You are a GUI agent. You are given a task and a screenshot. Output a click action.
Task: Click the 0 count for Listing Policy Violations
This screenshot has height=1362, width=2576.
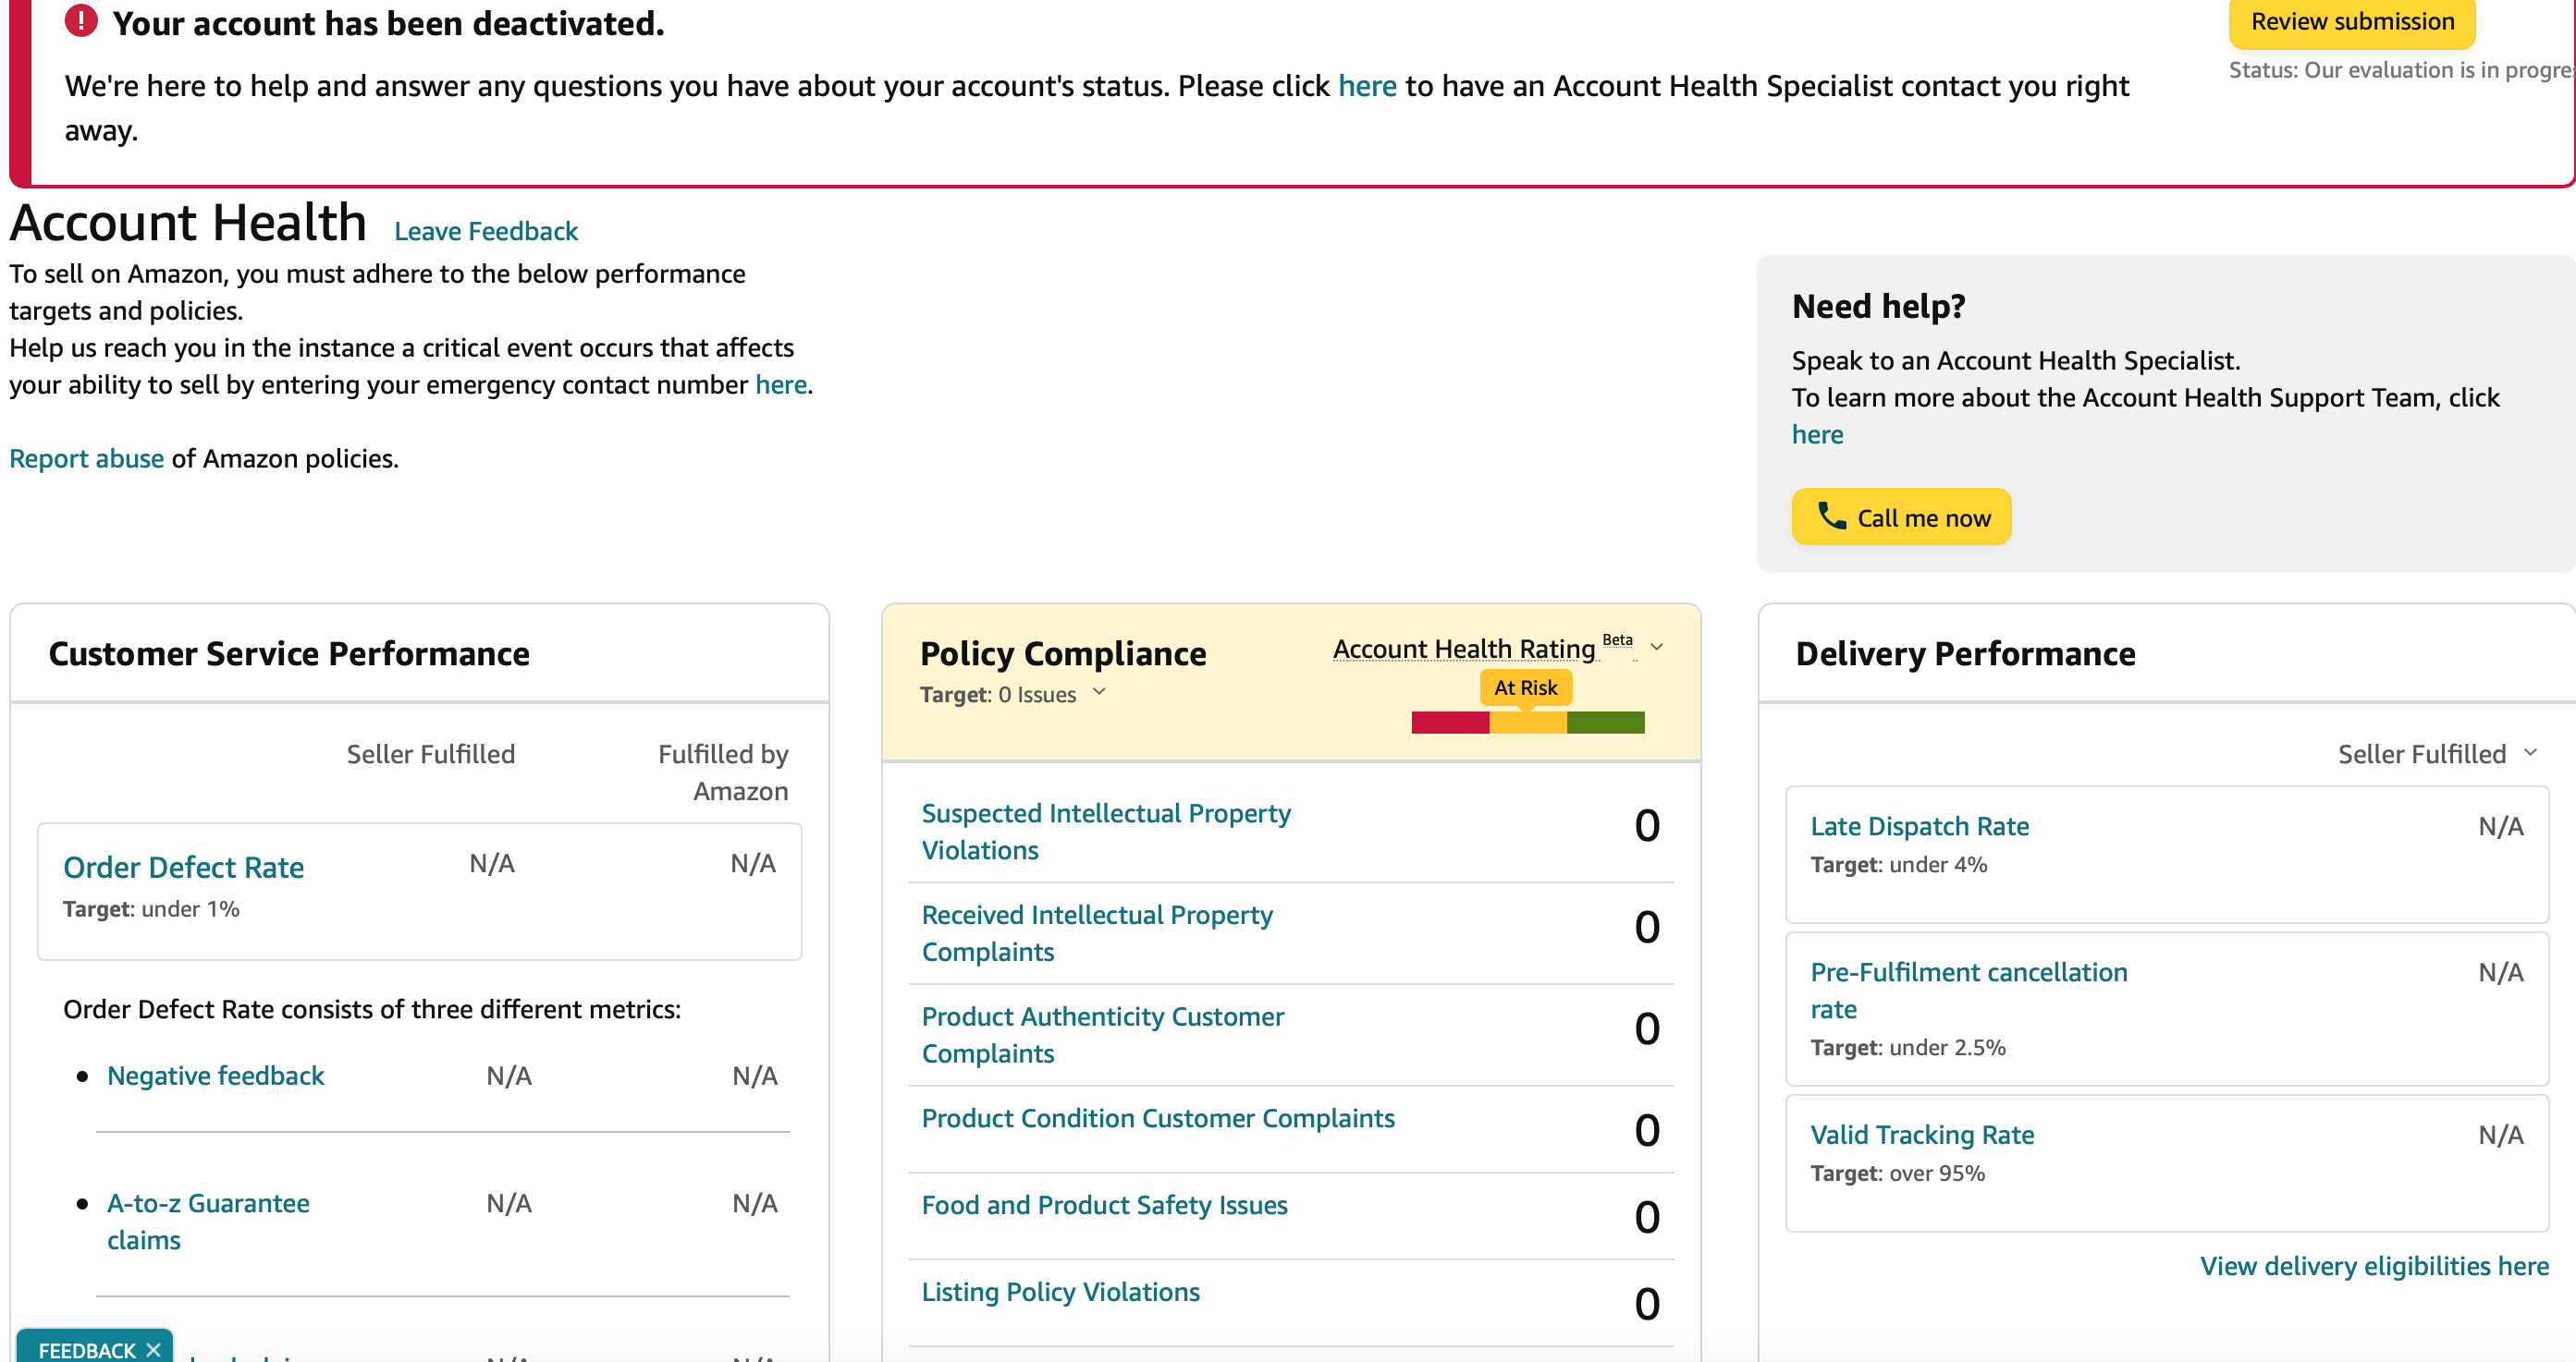[1647, 1304]
